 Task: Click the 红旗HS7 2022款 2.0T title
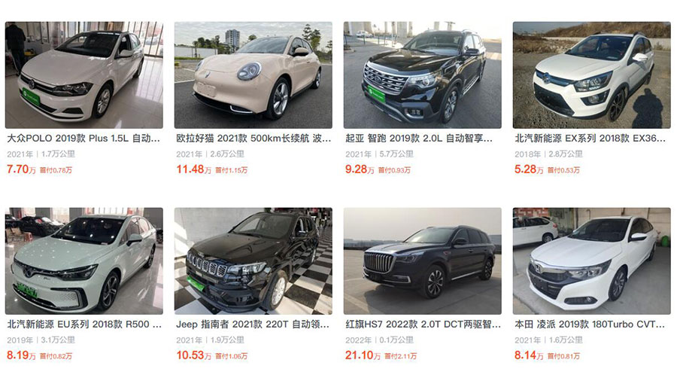click(423, 325)
